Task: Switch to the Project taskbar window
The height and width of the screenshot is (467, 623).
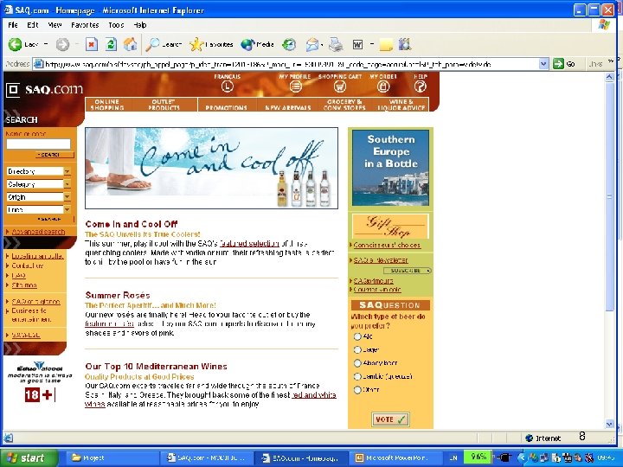Action: [112, 457]
